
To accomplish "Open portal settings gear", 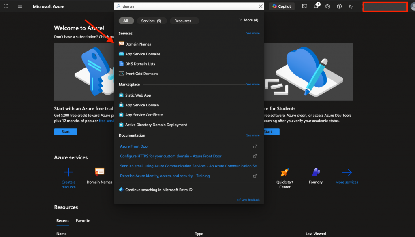I will pos(327,6).
